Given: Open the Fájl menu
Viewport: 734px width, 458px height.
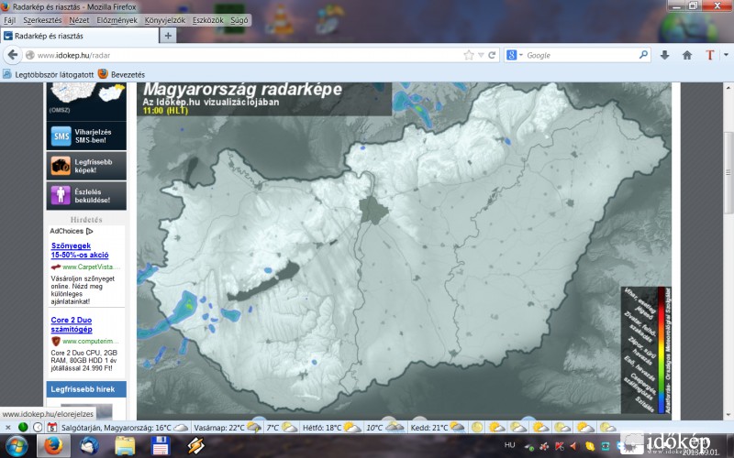Looking at the screenshot, I should [x=10, y=20].
